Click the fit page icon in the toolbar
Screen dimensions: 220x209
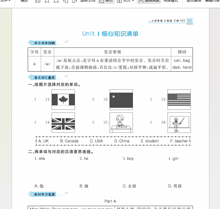47,1
